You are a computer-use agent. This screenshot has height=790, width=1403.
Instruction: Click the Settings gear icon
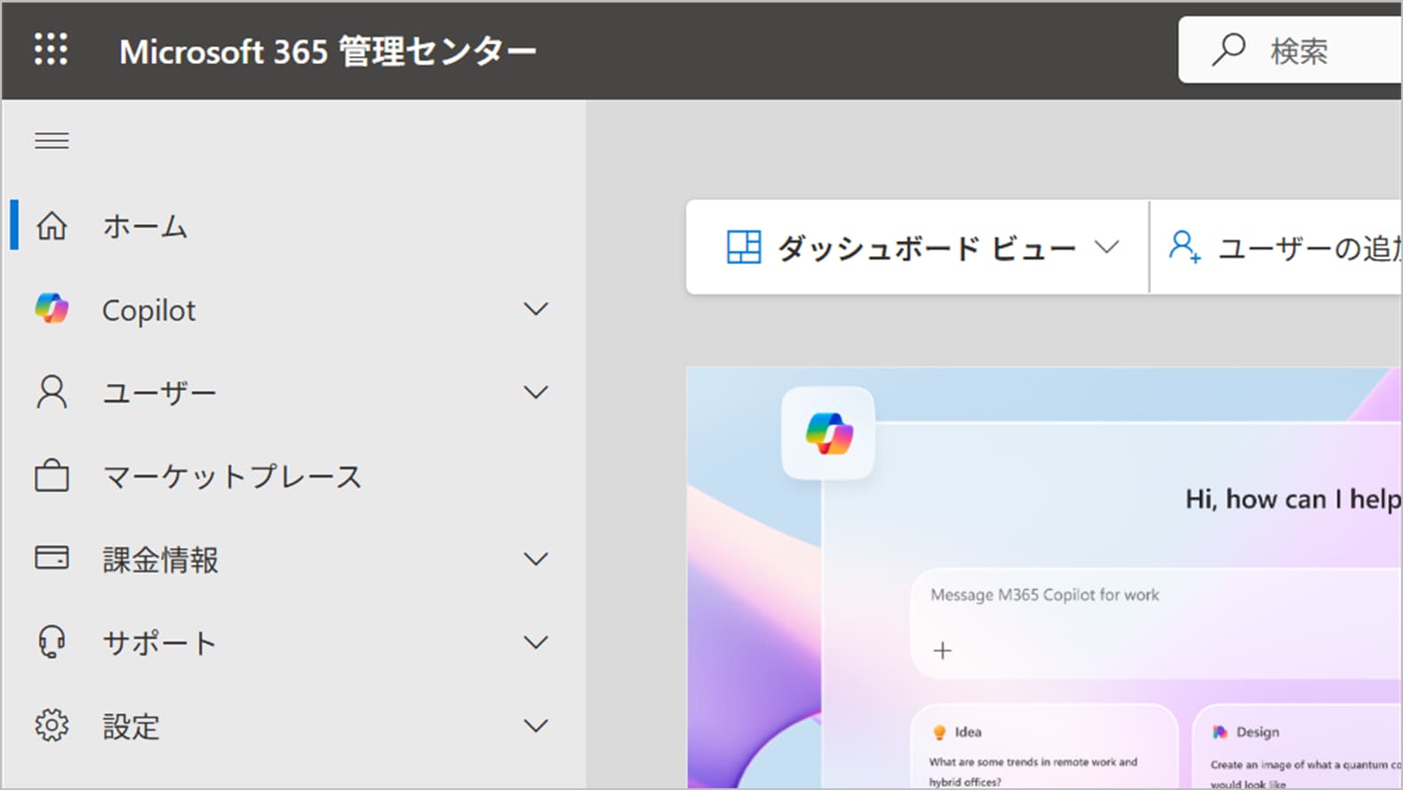(52, 726)
